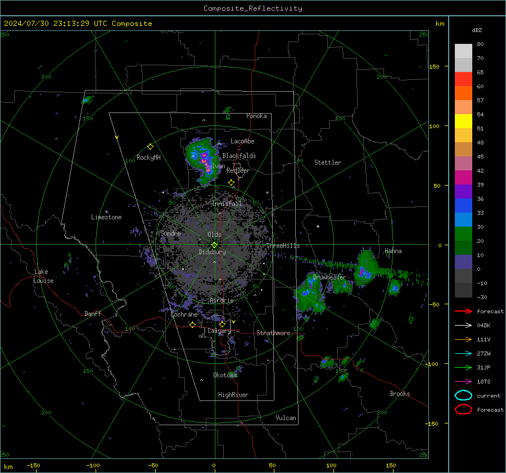The height and width of the screenshot is (473, 506).
Task: Click the Brooks city label
Action: (x=400, y=394)
